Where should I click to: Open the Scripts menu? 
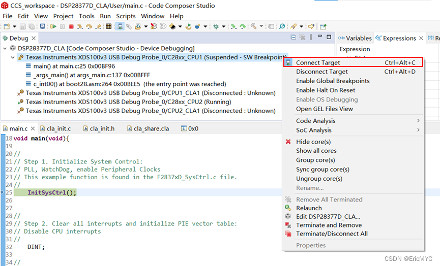pos(126,16)
